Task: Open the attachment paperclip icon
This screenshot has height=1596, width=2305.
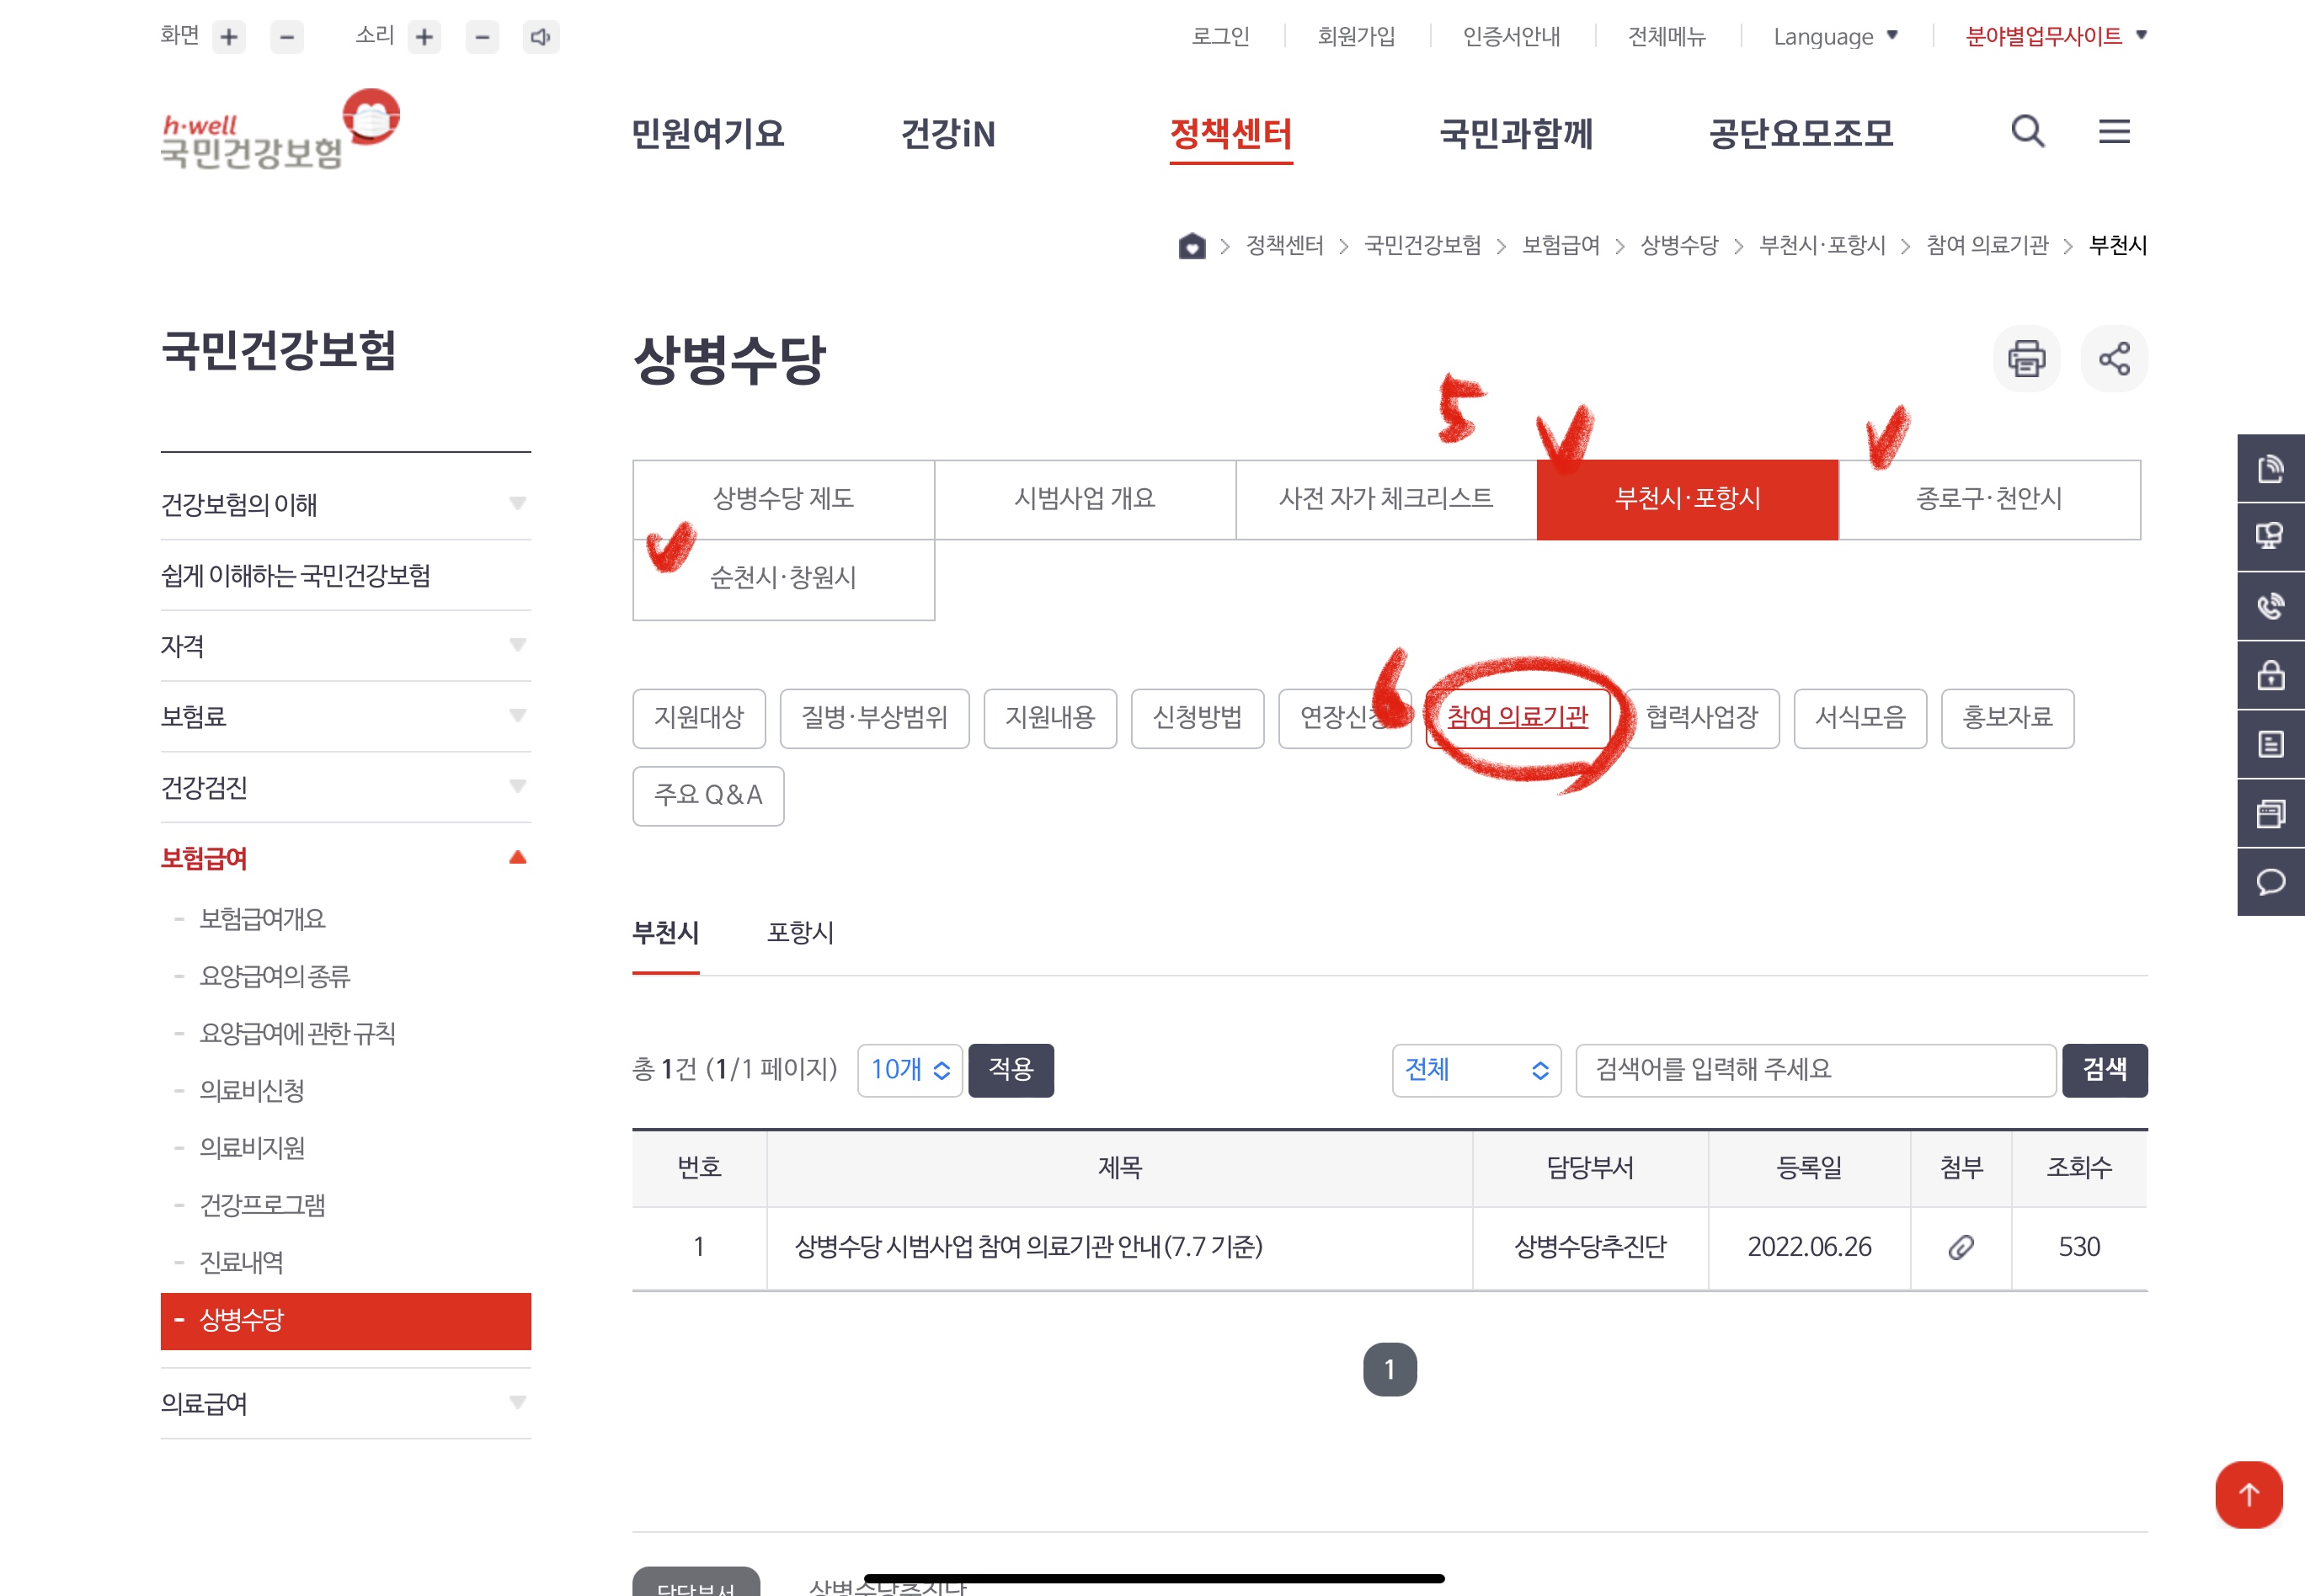Action: (x=1960, y=1247)
